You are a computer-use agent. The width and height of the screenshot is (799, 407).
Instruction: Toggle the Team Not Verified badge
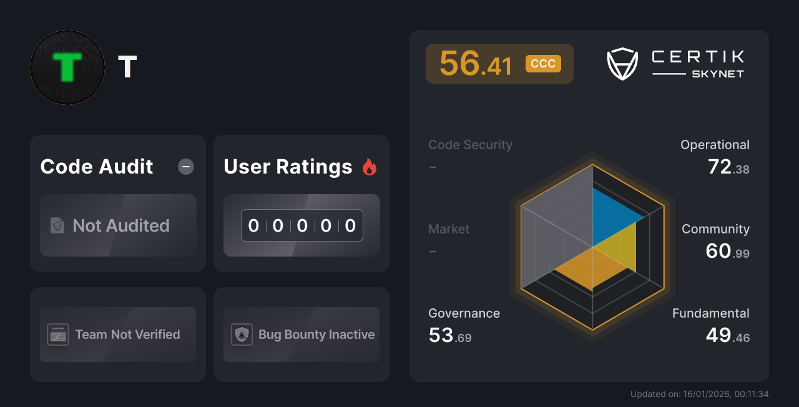pyautogui.click(x=117, y=335)
